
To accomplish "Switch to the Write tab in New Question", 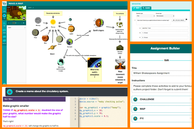I will click(x=137, y=8).
